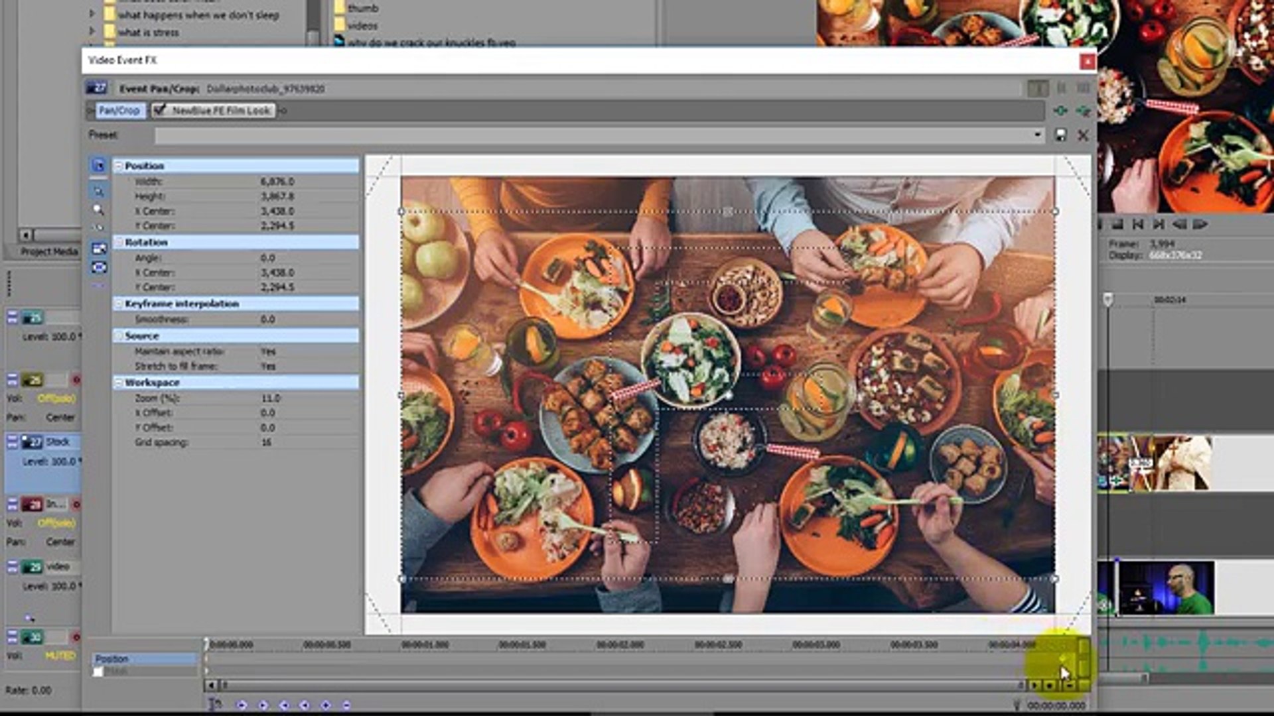Delete the preset using the X icon
This screenshot has width=1274, height=716.
click(x=1083, y=135)
